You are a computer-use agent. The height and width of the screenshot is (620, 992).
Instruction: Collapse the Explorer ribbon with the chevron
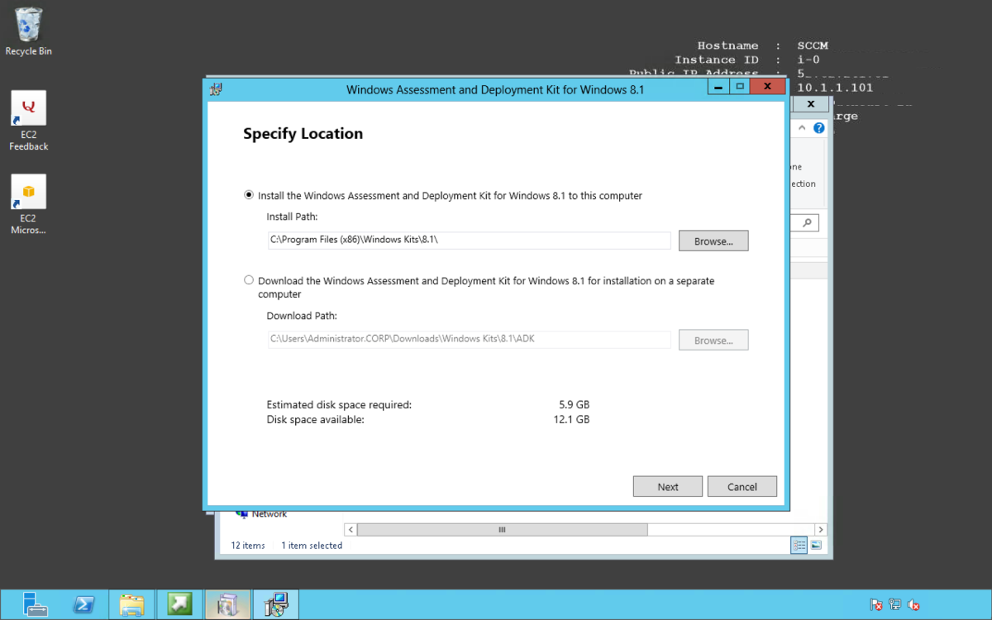tap(801, 127)
